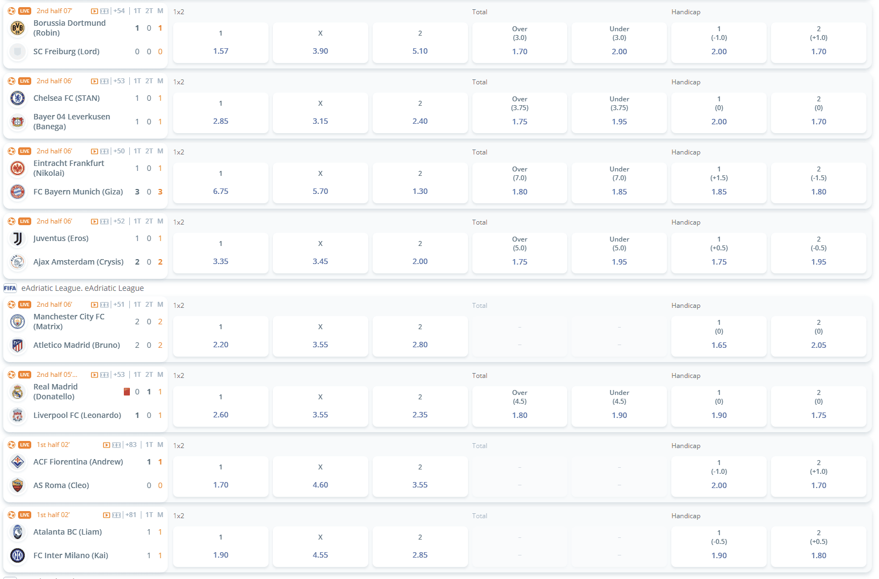Open live stream icon for Juventus vs Ajax
The image size is (879, 579).
94,221
